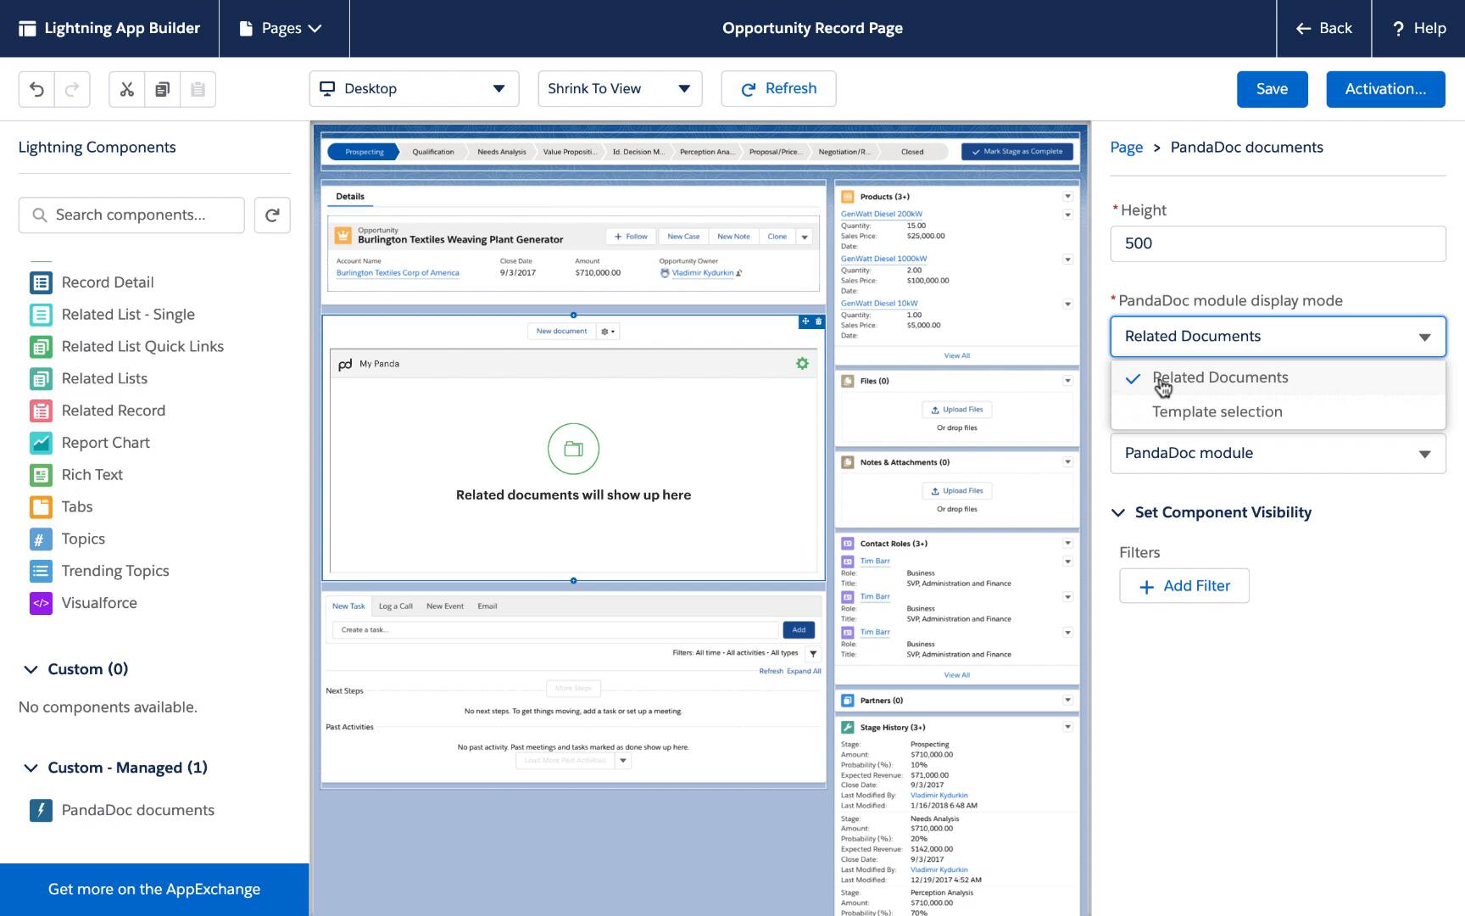Click the green PandaDoc settings gear
The width and height of the screenshot is (1465, 916).
point(802,364)
